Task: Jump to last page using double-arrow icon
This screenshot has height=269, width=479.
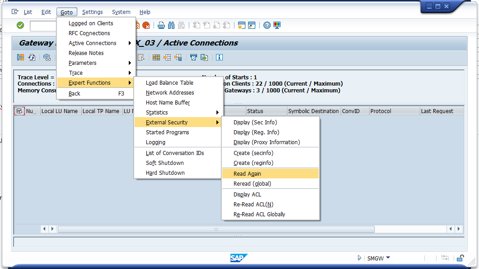Action: [227, 25]
